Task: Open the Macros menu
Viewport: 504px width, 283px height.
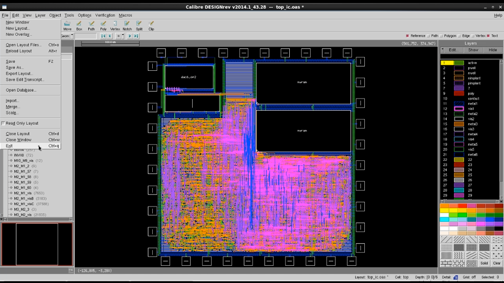Action: (x=125, y=15)
